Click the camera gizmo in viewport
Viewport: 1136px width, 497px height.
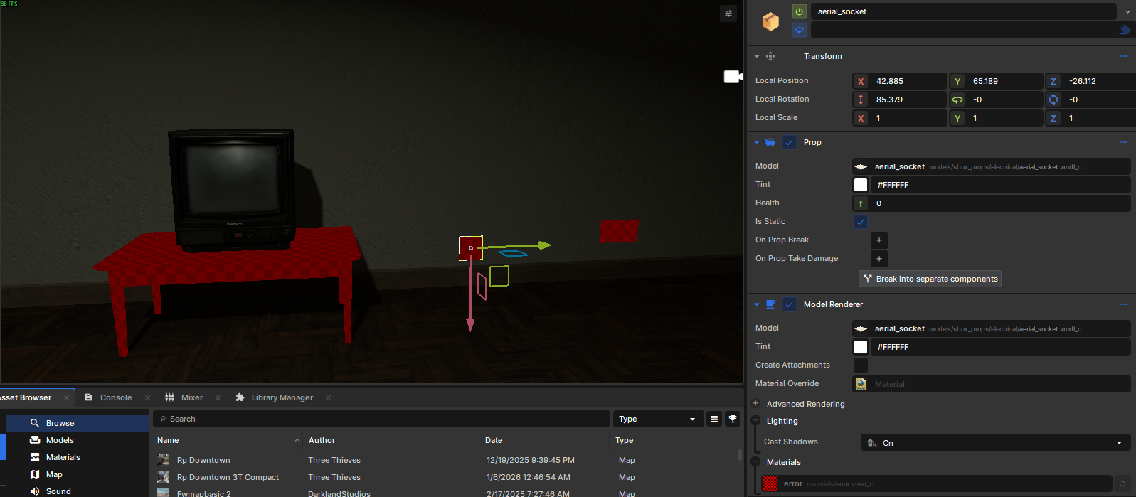coord(733,76)
